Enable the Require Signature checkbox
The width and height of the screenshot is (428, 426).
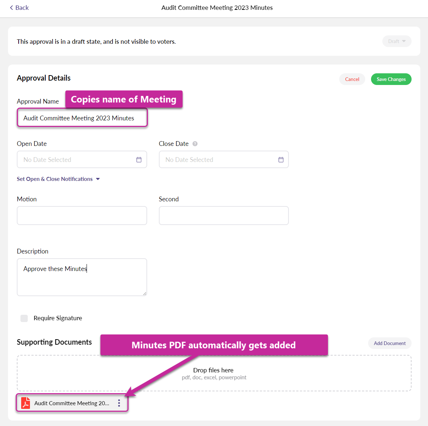(24, 318)
